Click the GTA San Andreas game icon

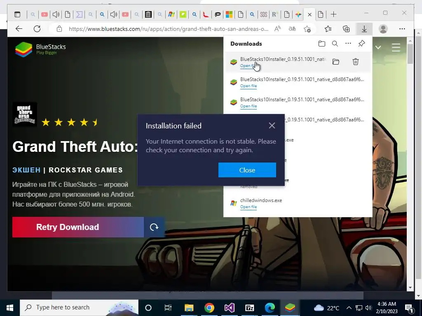(x=25, y=114)
